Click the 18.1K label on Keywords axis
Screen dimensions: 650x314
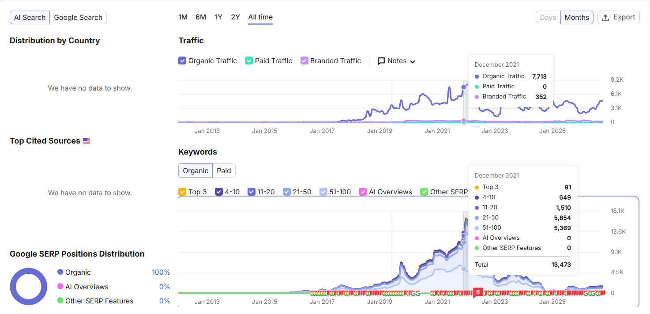pos(617,211)
